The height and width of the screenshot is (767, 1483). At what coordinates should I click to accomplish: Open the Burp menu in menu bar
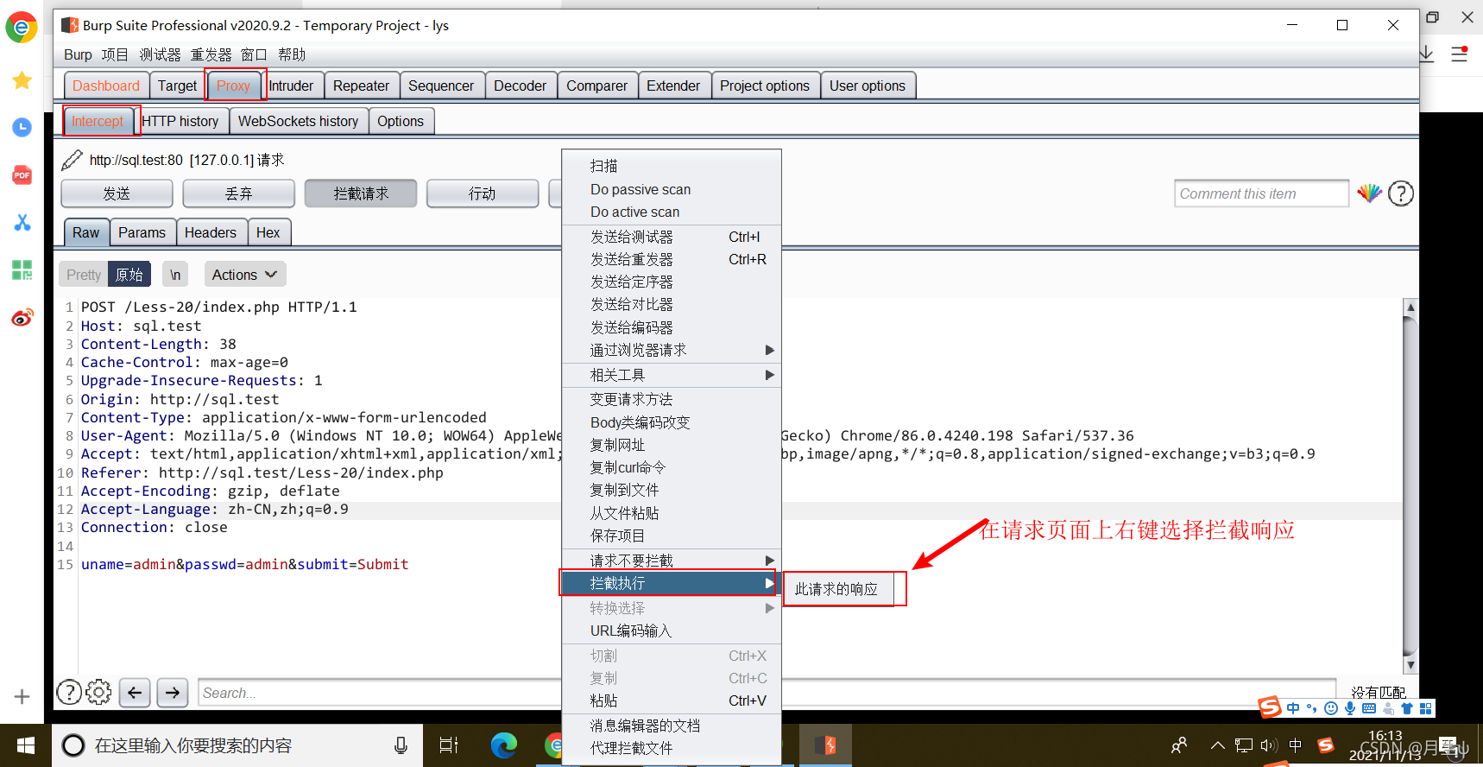pos(78,54)
